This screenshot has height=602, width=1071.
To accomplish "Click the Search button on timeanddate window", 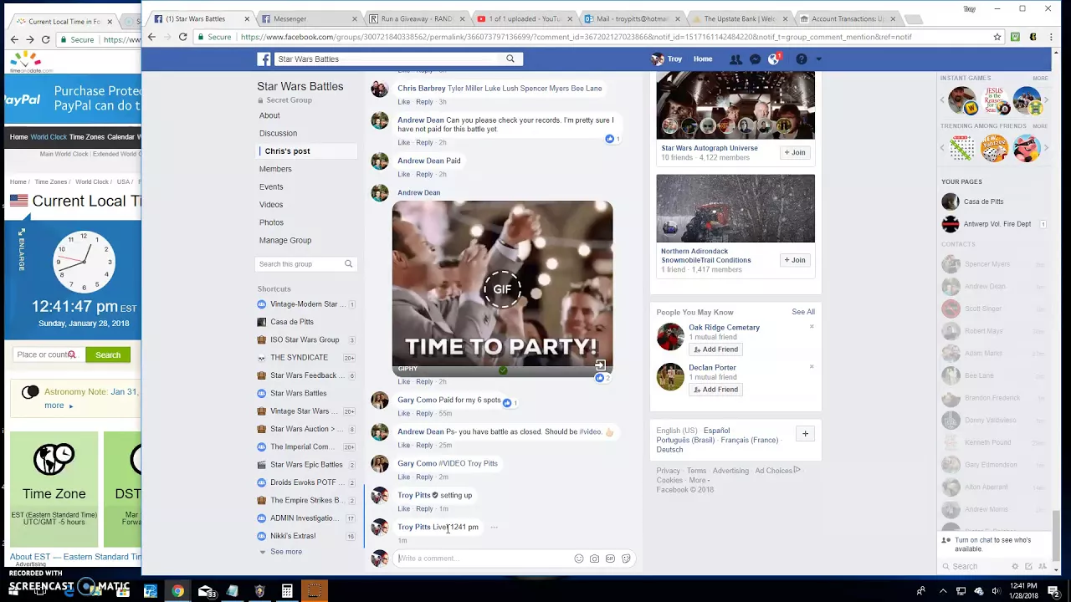I will (108, 355).
